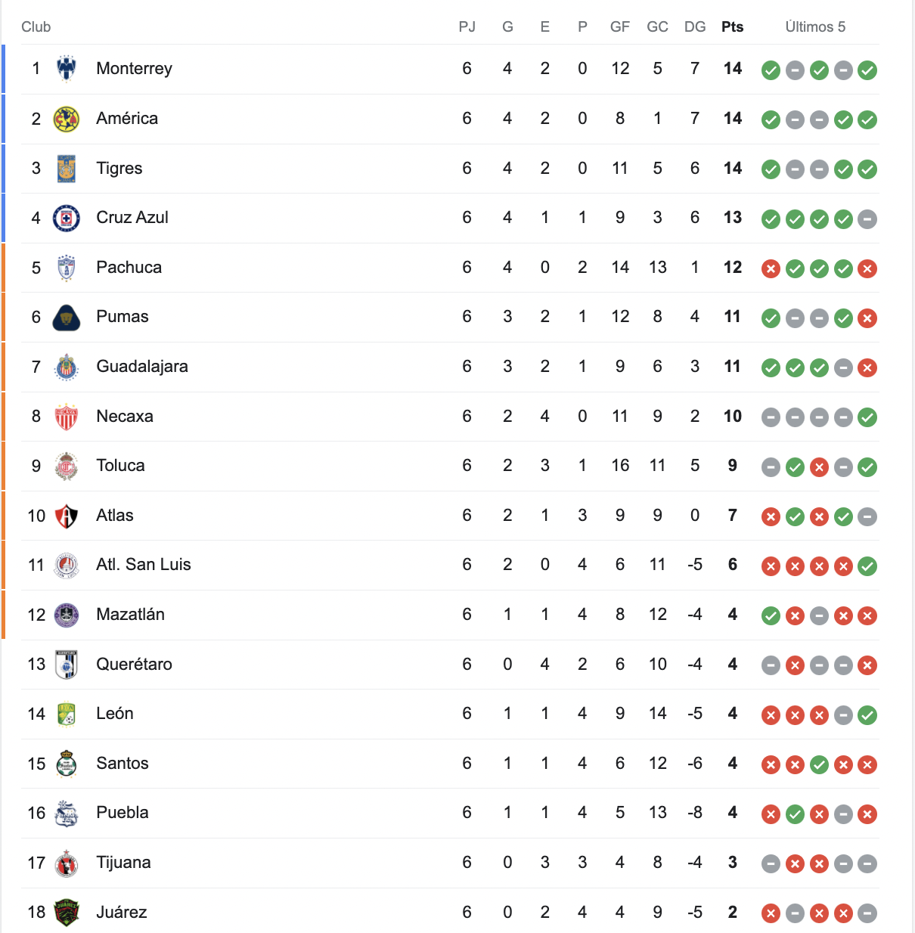Click Monterrey's latest win checkmark icon

pos(867,70)
